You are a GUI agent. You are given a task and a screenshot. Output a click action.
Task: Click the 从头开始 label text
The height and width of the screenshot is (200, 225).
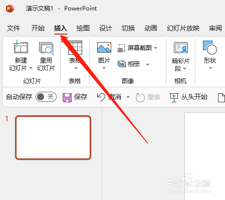coord(194,97)
